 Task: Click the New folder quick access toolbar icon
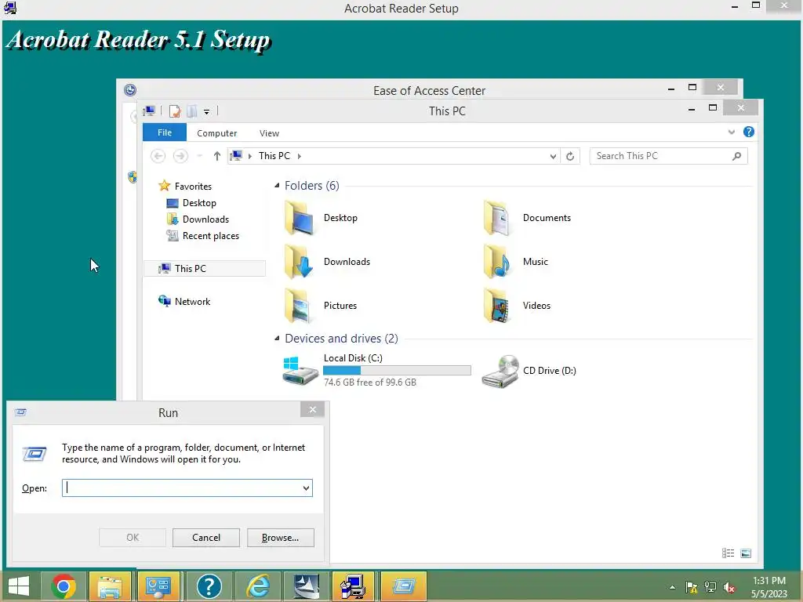(192, 111)
